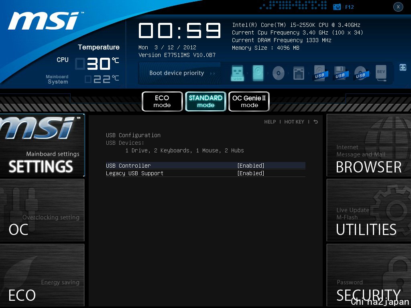This screenshot has width=411, height=308.
Task: Click the System temperature reading of 22°C
Action: click(x=102, y=79)
